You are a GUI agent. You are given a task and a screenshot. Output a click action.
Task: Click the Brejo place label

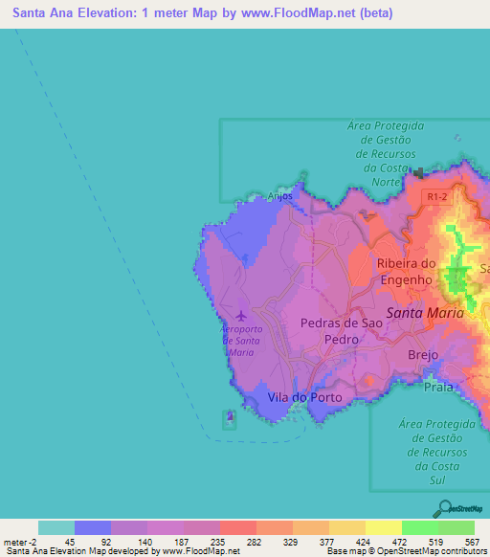point(423,354)
